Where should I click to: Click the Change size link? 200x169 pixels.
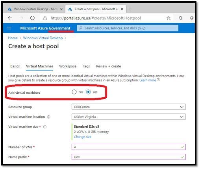83,137
